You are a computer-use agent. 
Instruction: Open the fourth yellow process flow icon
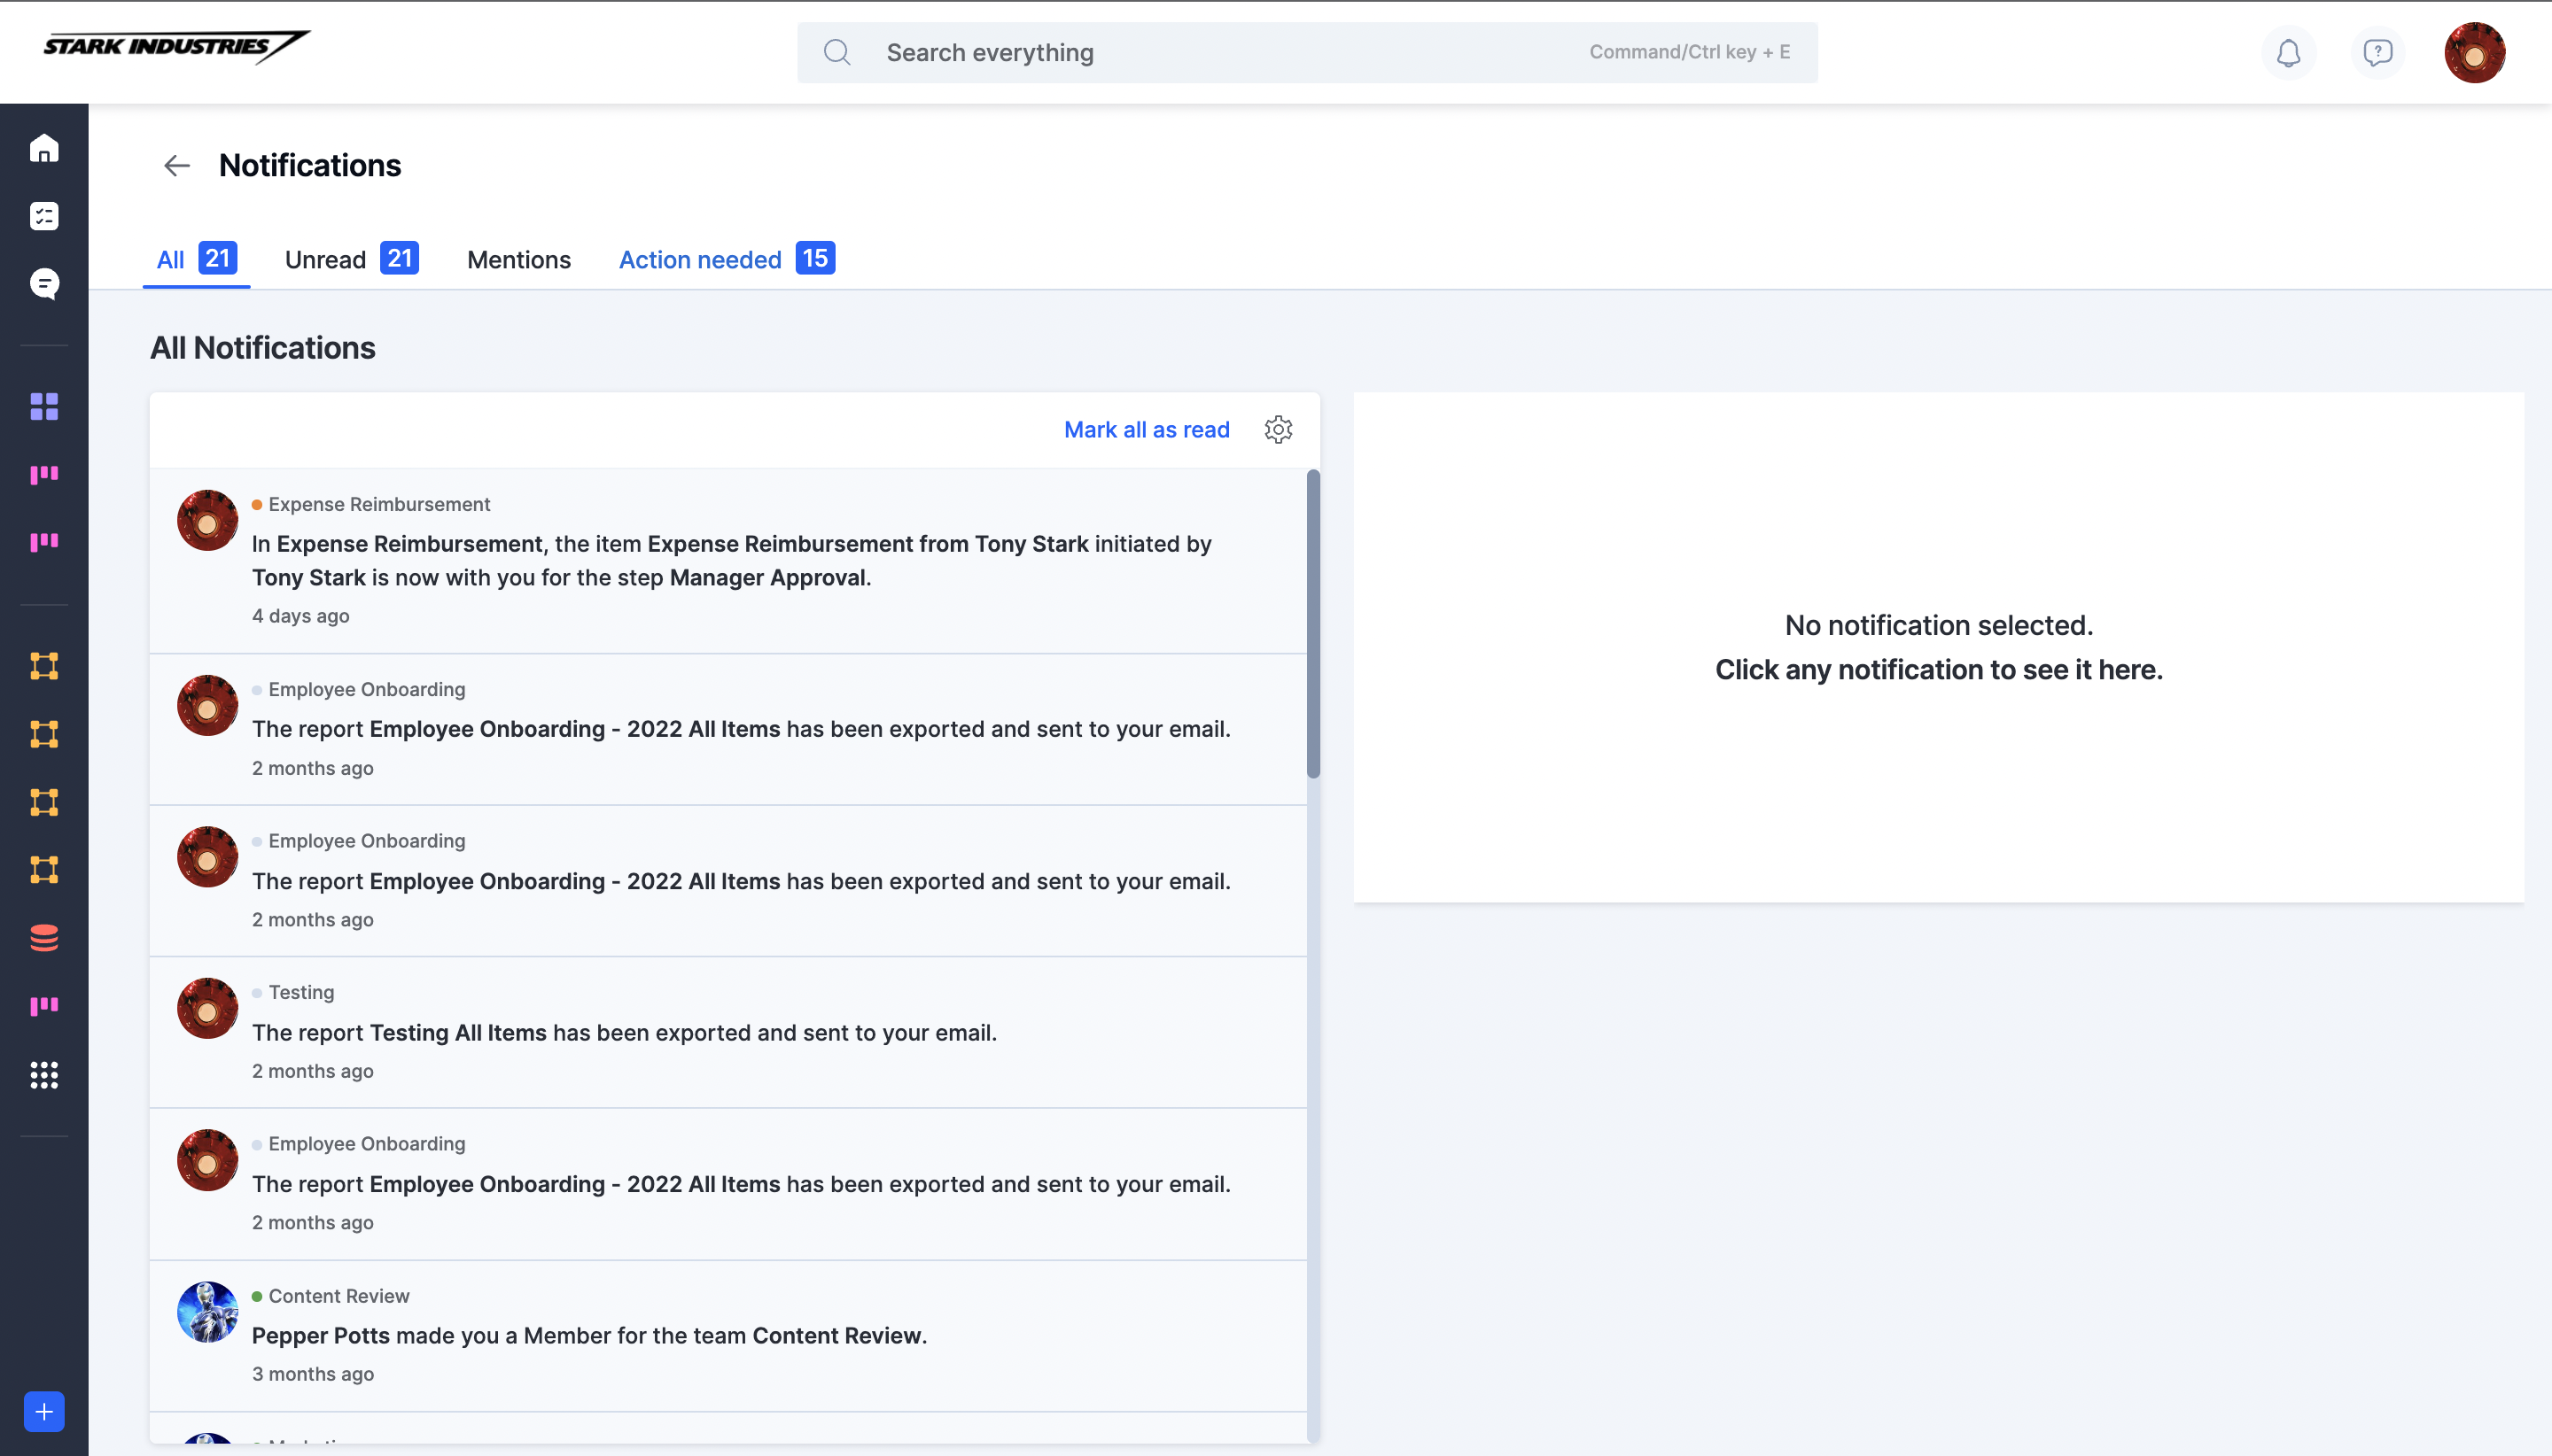[x=44, y=869]
